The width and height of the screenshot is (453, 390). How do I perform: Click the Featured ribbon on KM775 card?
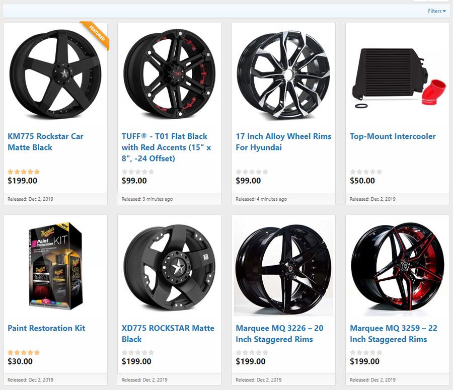click(97, 34)
